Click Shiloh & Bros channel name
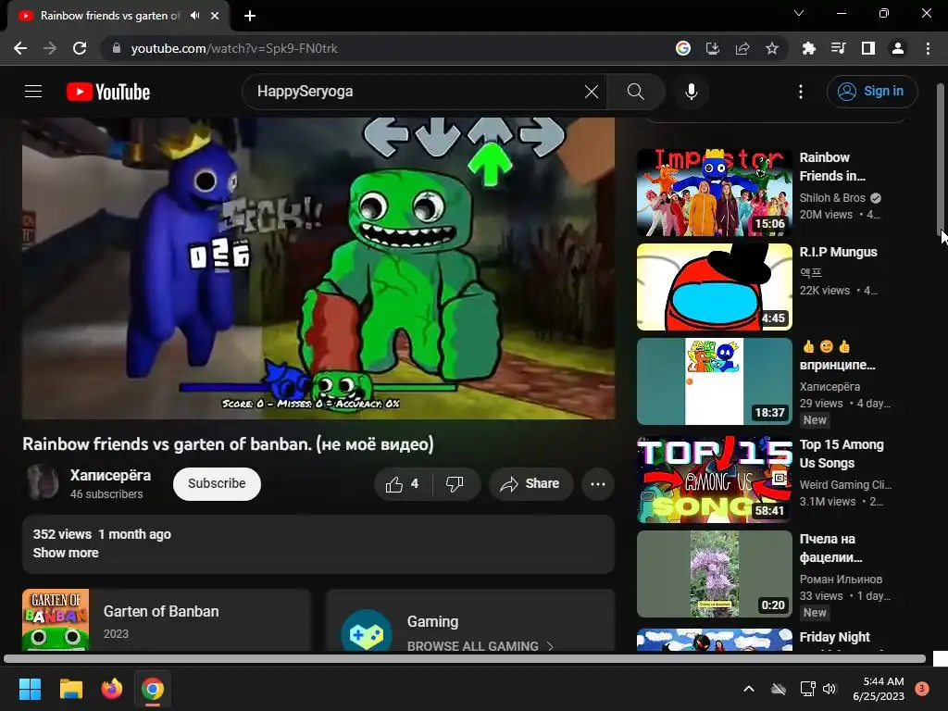 tap(832, 198)
